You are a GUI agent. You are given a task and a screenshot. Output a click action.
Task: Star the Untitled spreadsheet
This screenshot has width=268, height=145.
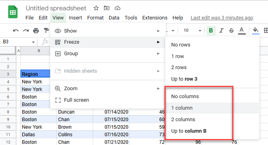click(96, 8)
